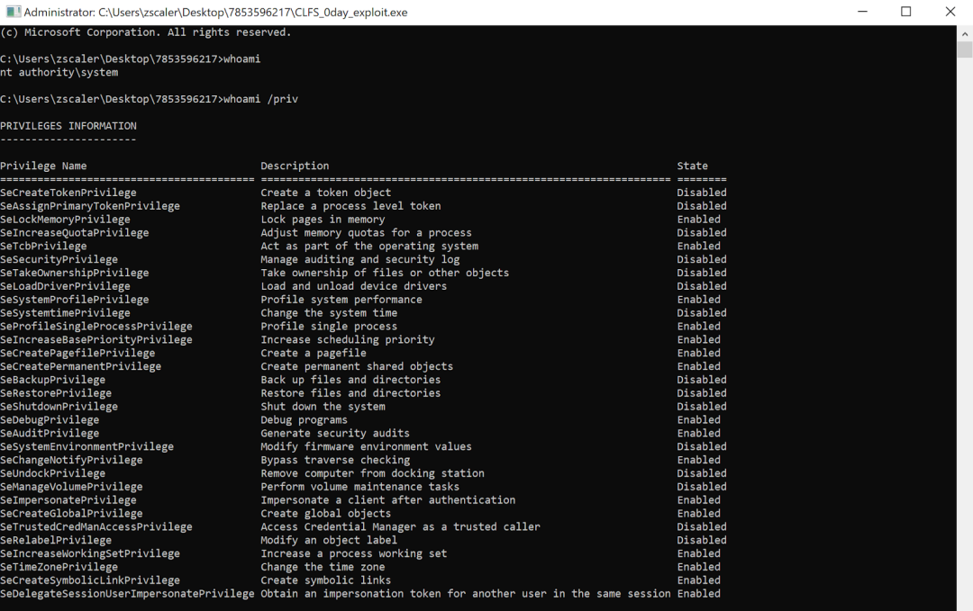This screenshot has width=973, height=611.
Task: Click the SeDebugPrivilege entry name
Action: 50,420
